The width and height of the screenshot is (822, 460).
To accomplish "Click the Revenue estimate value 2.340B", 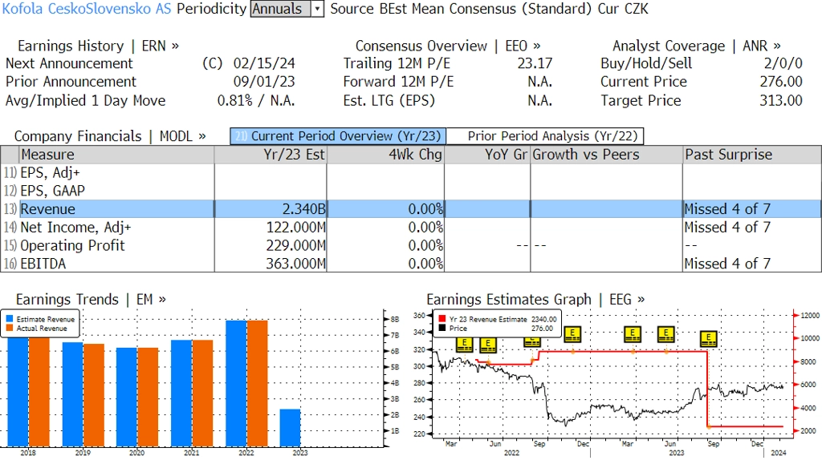I will pos(303,209).
